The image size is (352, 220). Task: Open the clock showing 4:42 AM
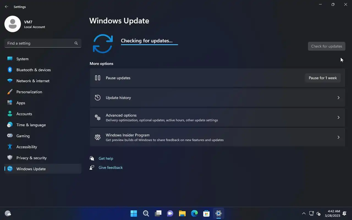[332, 213]
